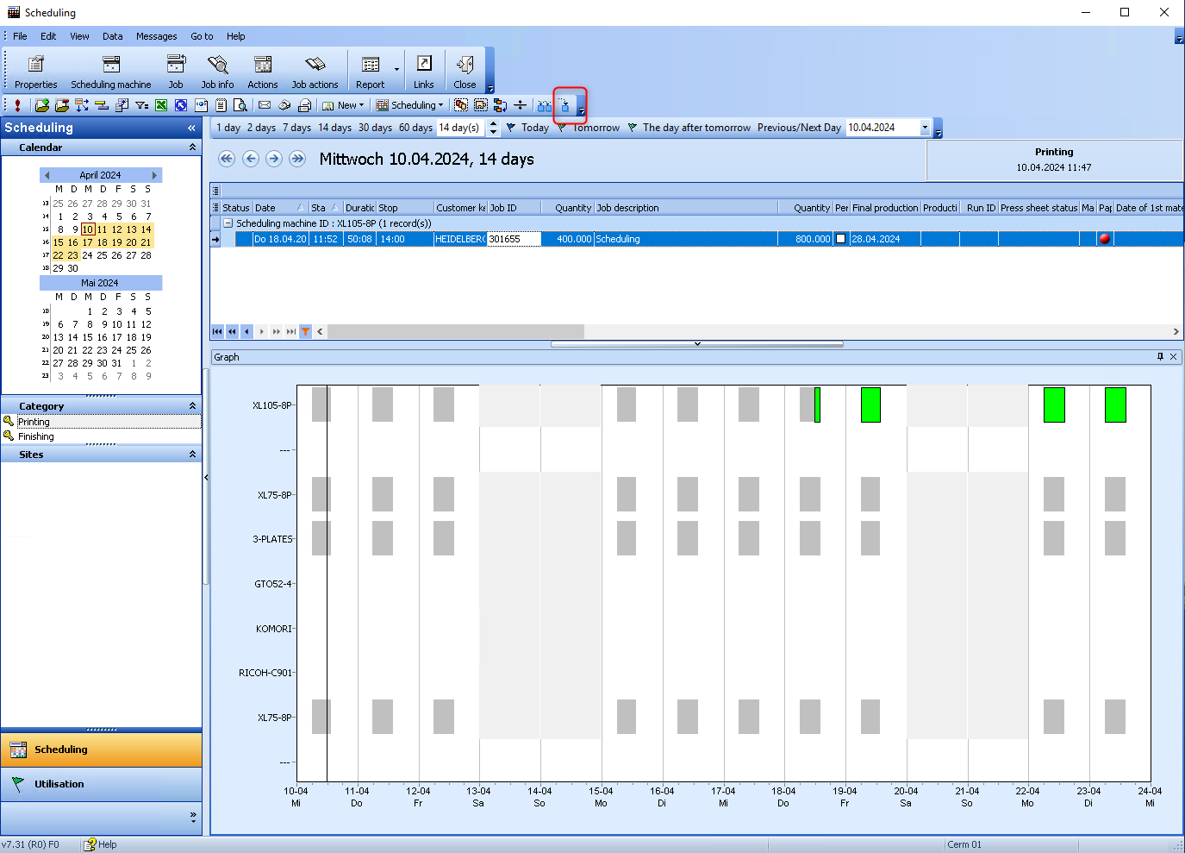Increase the day count stepper
Viewport: 1185px width, 853px height.
click(493, 123)
